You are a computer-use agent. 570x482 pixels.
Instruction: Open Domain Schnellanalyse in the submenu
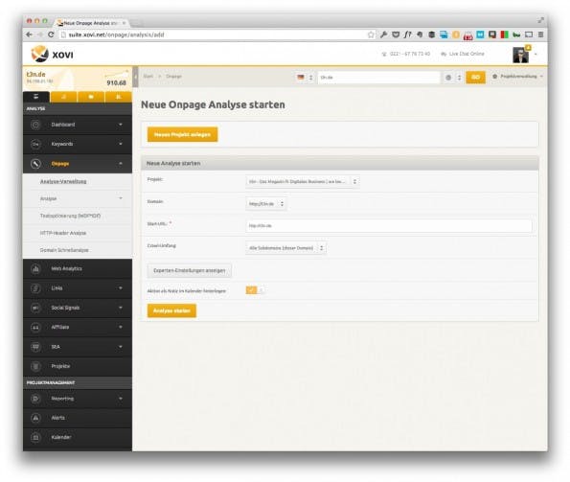(64, 250)
